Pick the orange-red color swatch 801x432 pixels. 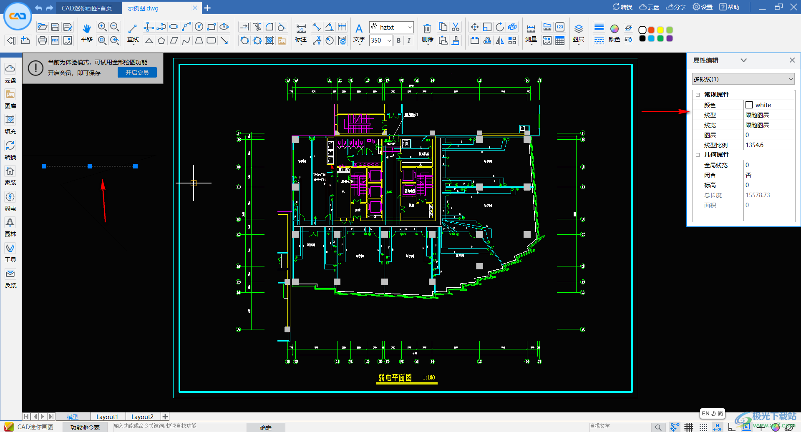pos(651,30)
